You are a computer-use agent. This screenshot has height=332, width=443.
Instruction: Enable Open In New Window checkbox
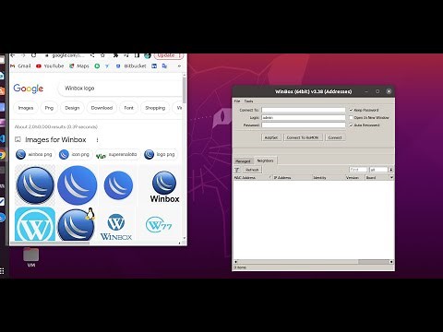351,117
